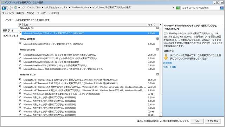
Task: Sort by the サイズ column header
Action: coord(153,25)
